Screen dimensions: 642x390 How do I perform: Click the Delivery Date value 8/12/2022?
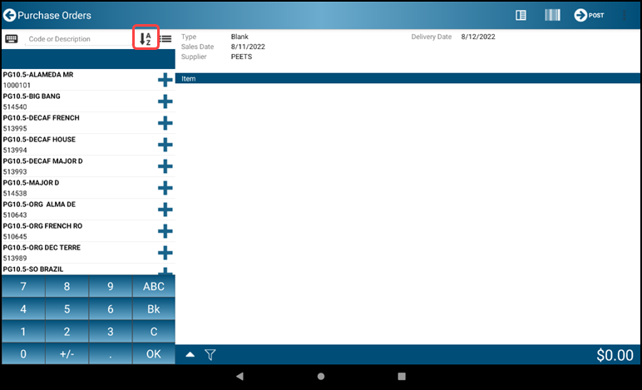pos(478,37)
